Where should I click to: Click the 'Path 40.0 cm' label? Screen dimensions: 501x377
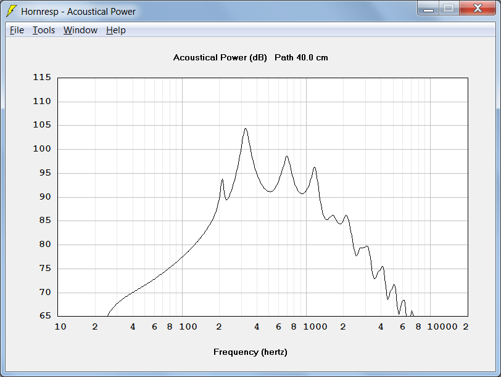tap(301, 57)
